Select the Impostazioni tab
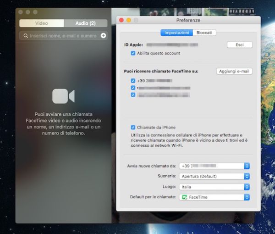 point(177,33)
